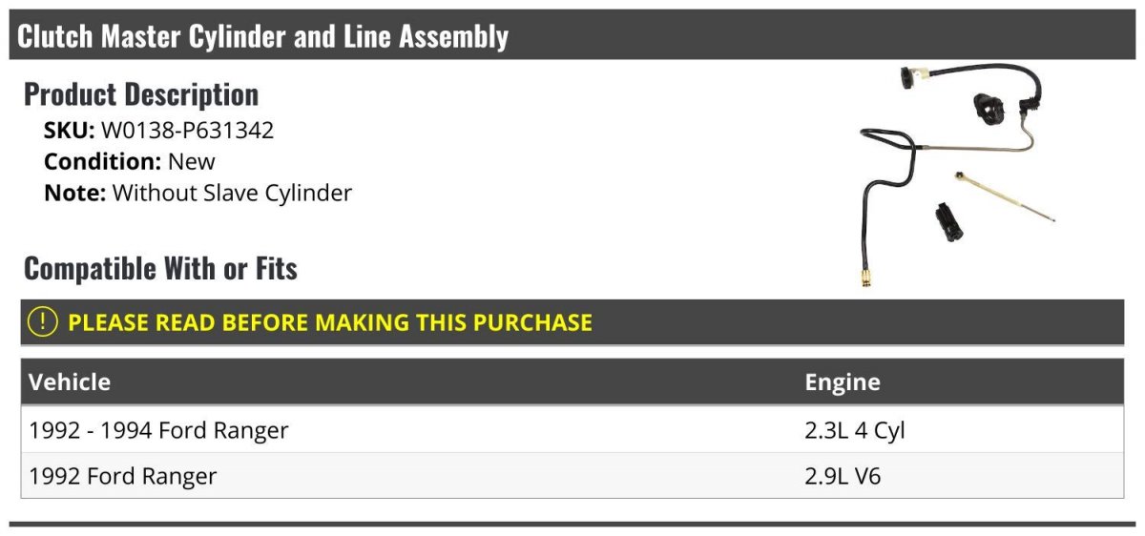Screen dimensions: 1145x536
Task: Click the 2.9L V6 engine cell
Action: (843, 476)
